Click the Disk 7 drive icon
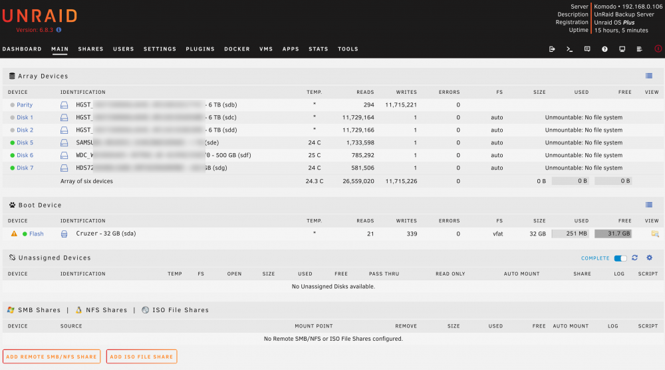 click(x=64, y=168)
